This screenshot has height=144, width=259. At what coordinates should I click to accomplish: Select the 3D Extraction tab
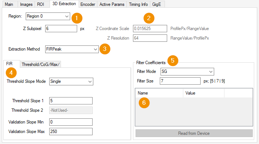[x=64, y=4]
